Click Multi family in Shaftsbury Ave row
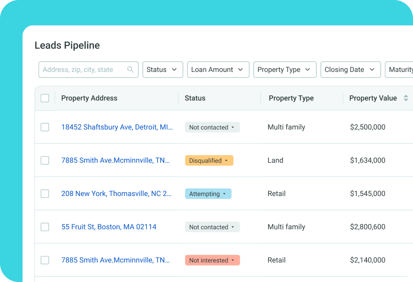413x282 pixels. click(x=286, y=127)
